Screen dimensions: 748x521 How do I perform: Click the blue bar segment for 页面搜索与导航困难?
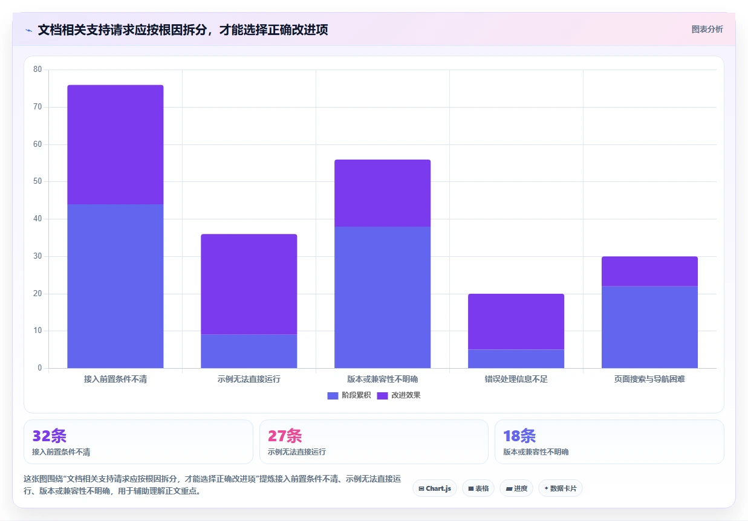(x=649, y=327)
